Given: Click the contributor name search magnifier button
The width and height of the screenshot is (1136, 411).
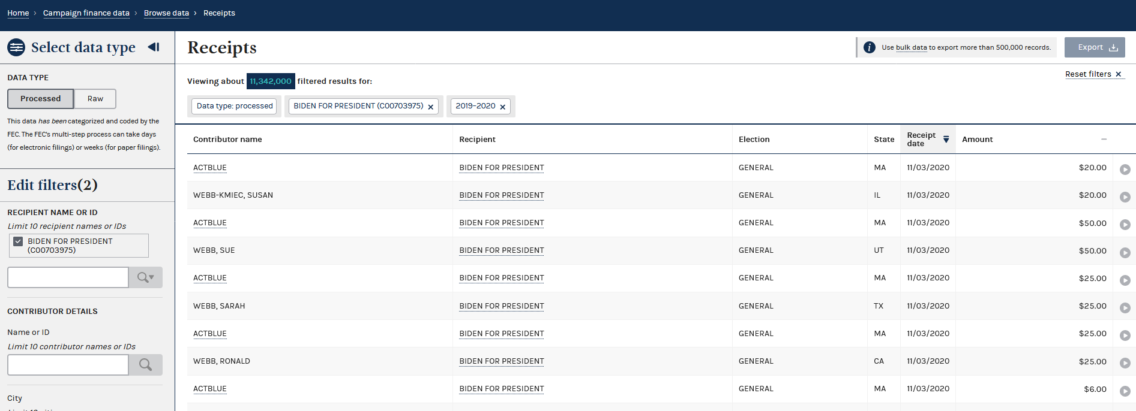Looking at the screenshot, I should pyautogui.click(x=145, y=365).
